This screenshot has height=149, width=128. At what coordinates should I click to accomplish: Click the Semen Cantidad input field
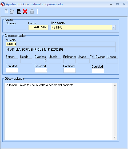12,70
